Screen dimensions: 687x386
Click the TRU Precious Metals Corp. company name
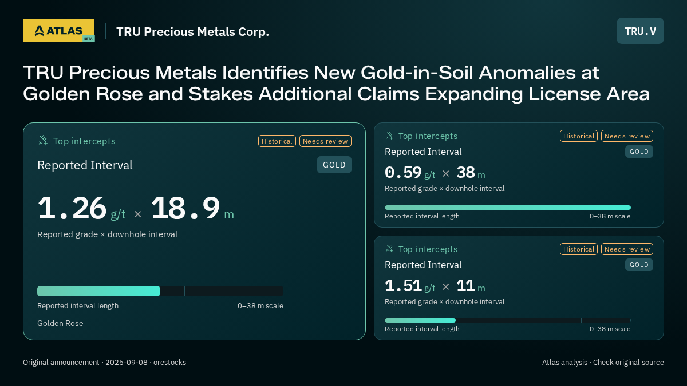click(x=192, y=31)
